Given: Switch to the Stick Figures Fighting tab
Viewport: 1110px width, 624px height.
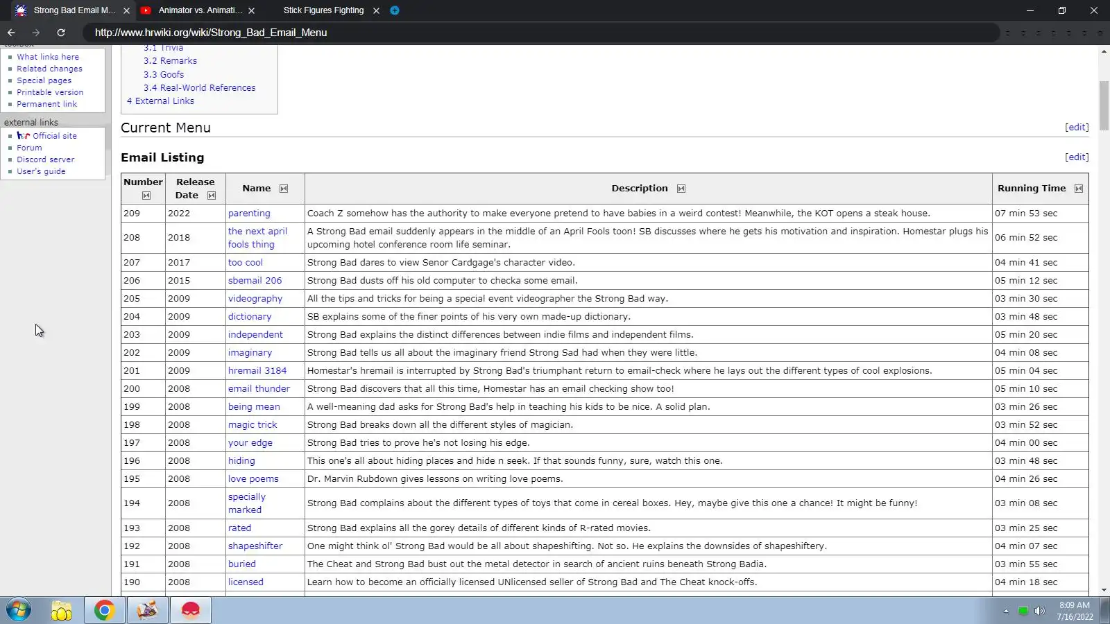Looking at the screenshot, I should click(x=323, y=10).
